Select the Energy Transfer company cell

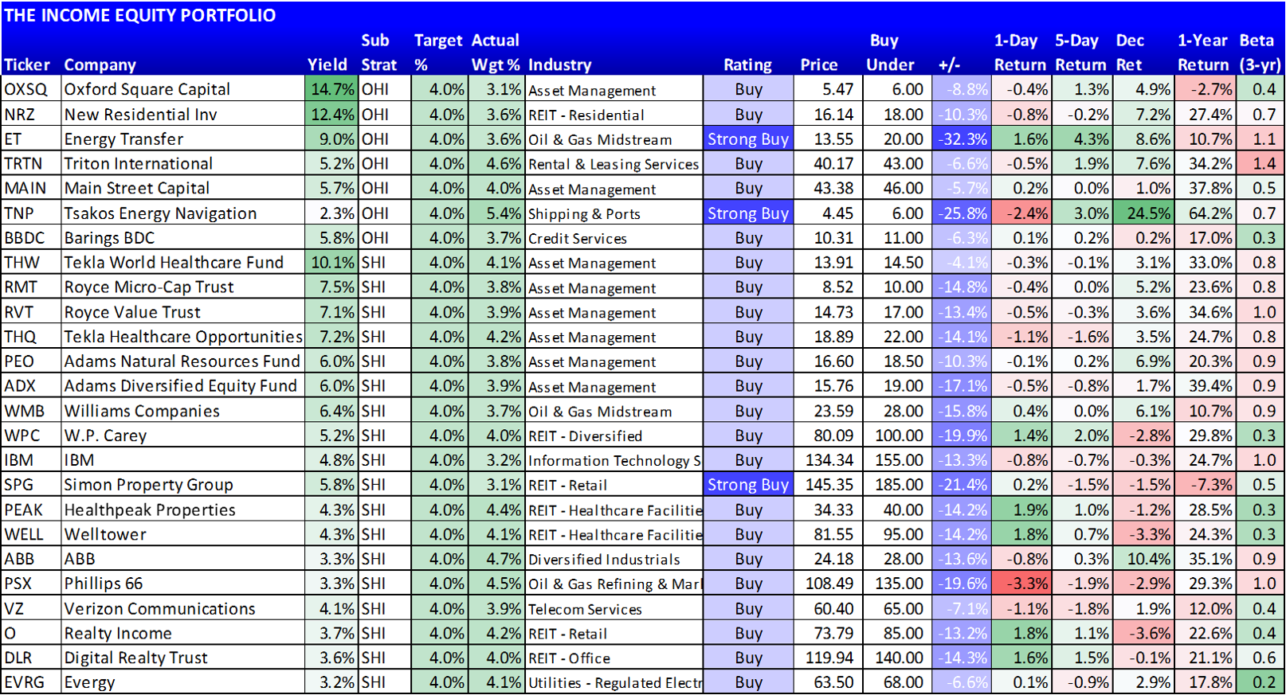(183, 139)
